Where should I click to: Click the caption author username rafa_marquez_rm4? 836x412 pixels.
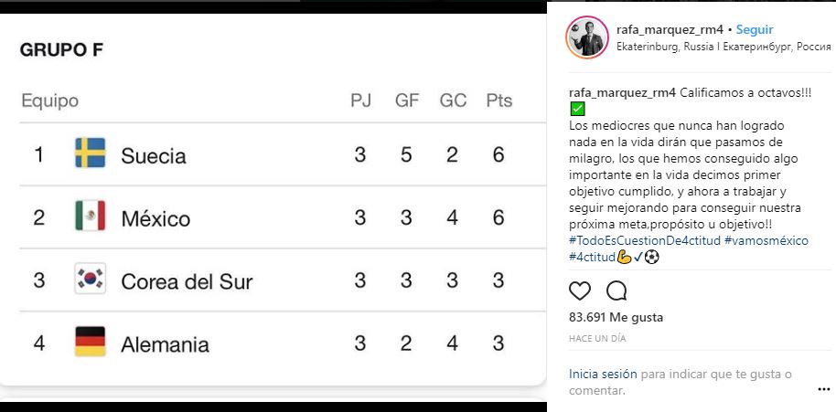[x=621, y=93]
